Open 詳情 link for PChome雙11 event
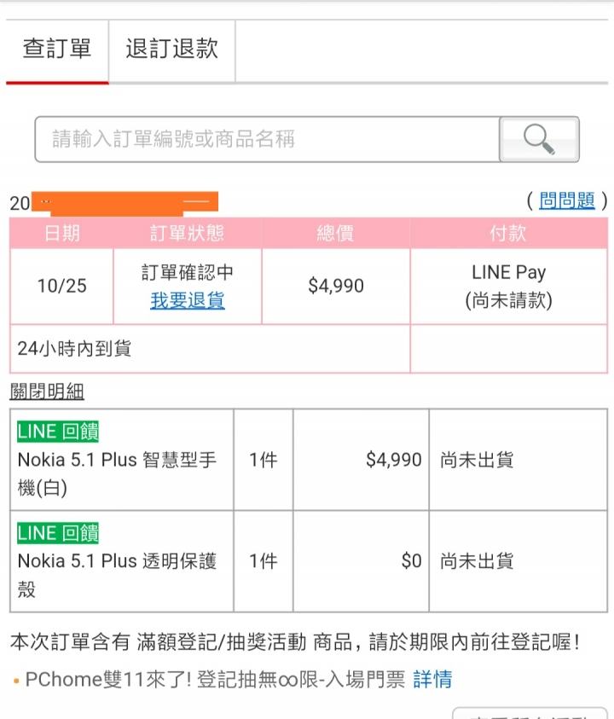 432,679
